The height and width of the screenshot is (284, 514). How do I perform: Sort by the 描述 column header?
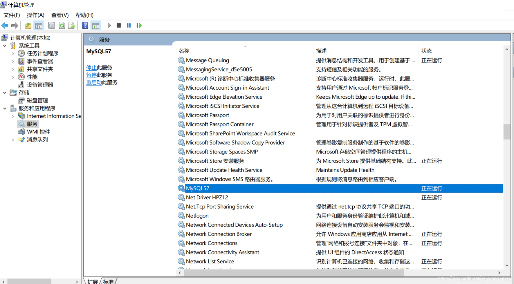pyautogui.click(x=366, y=51)
